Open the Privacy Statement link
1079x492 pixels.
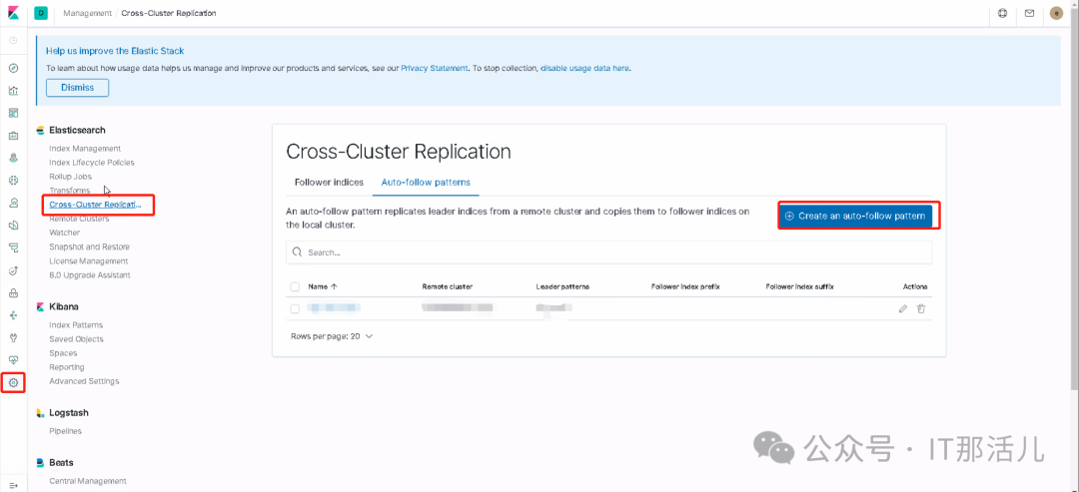[x=435, y=69]
